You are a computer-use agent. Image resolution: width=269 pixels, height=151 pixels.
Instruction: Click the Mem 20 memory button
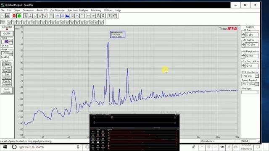coord(101,22)
